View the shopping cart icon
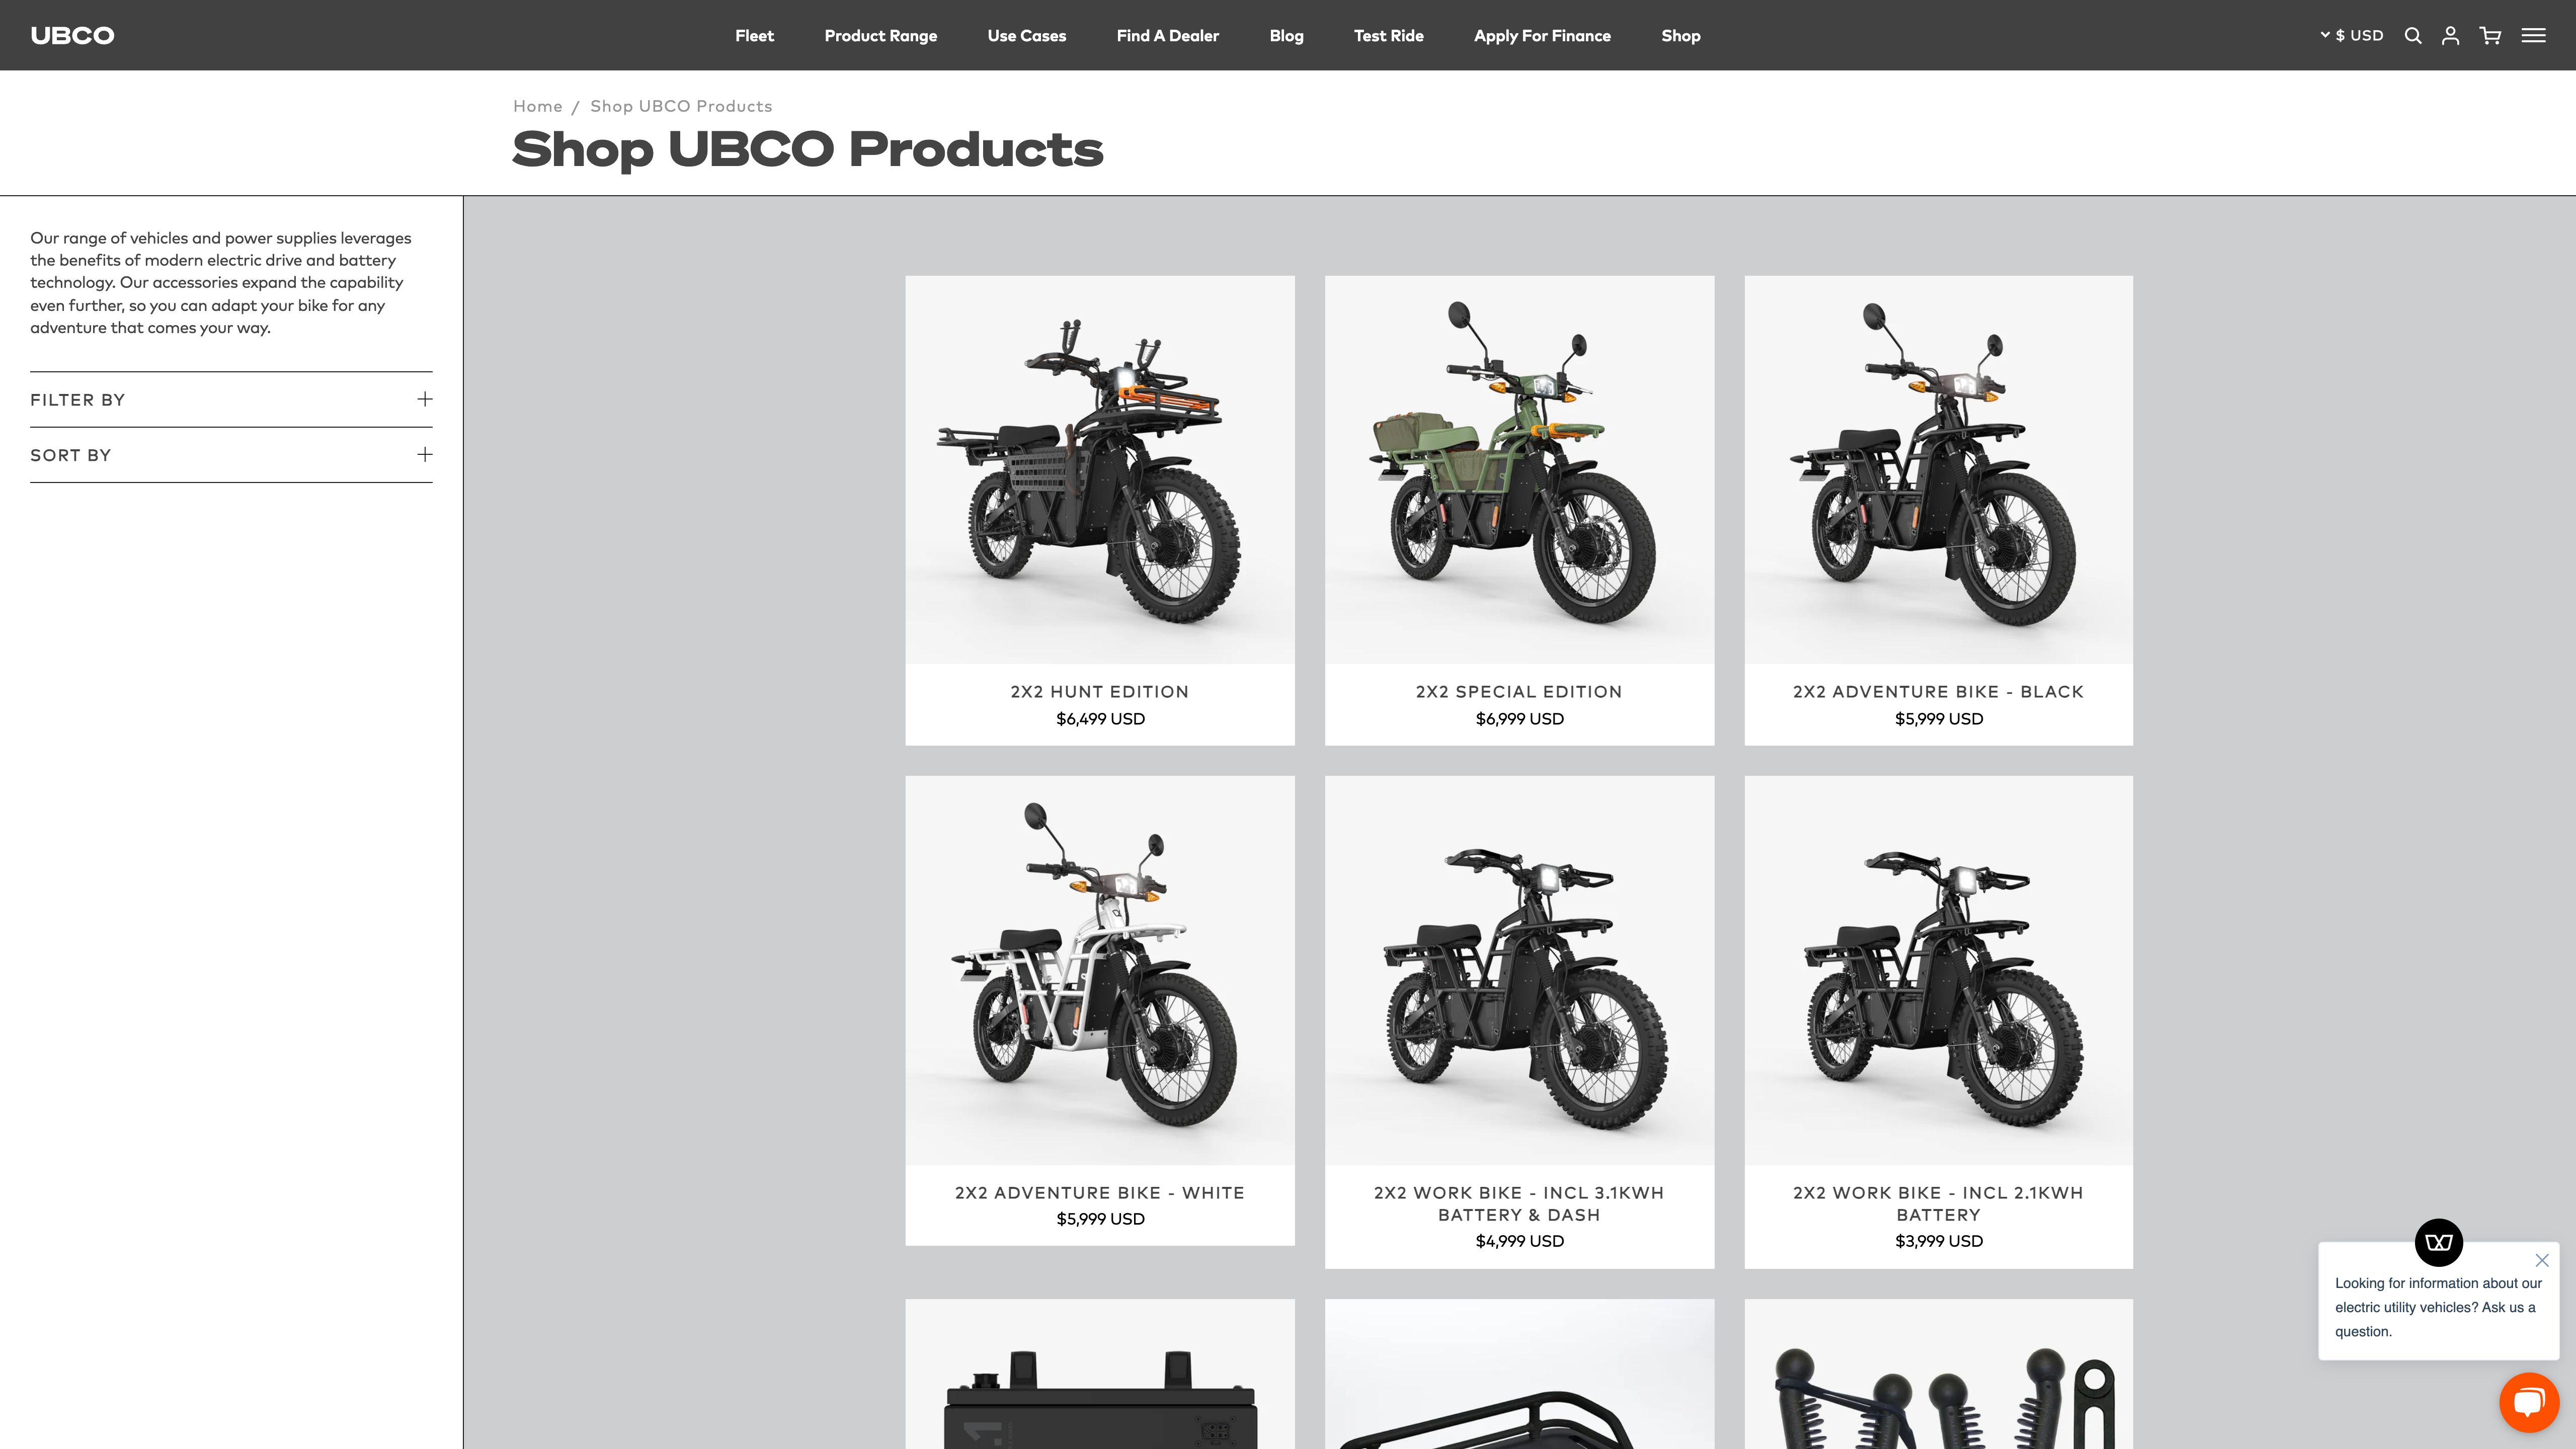Image resolution: width=2576 pixels, height=1449 pixels. coord(2489,35)
